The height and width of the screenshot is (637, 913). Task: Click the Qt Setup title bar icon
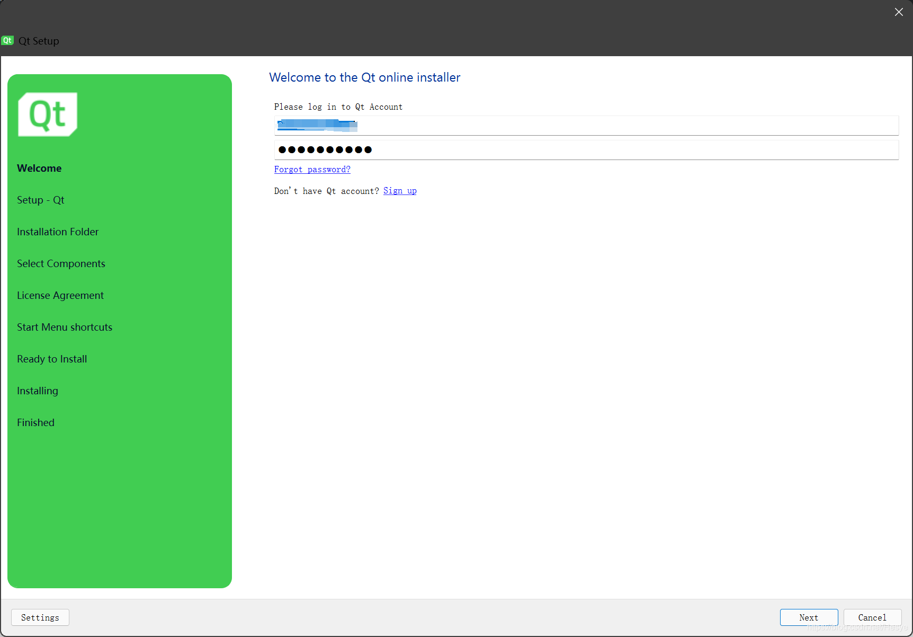[7, 40]
